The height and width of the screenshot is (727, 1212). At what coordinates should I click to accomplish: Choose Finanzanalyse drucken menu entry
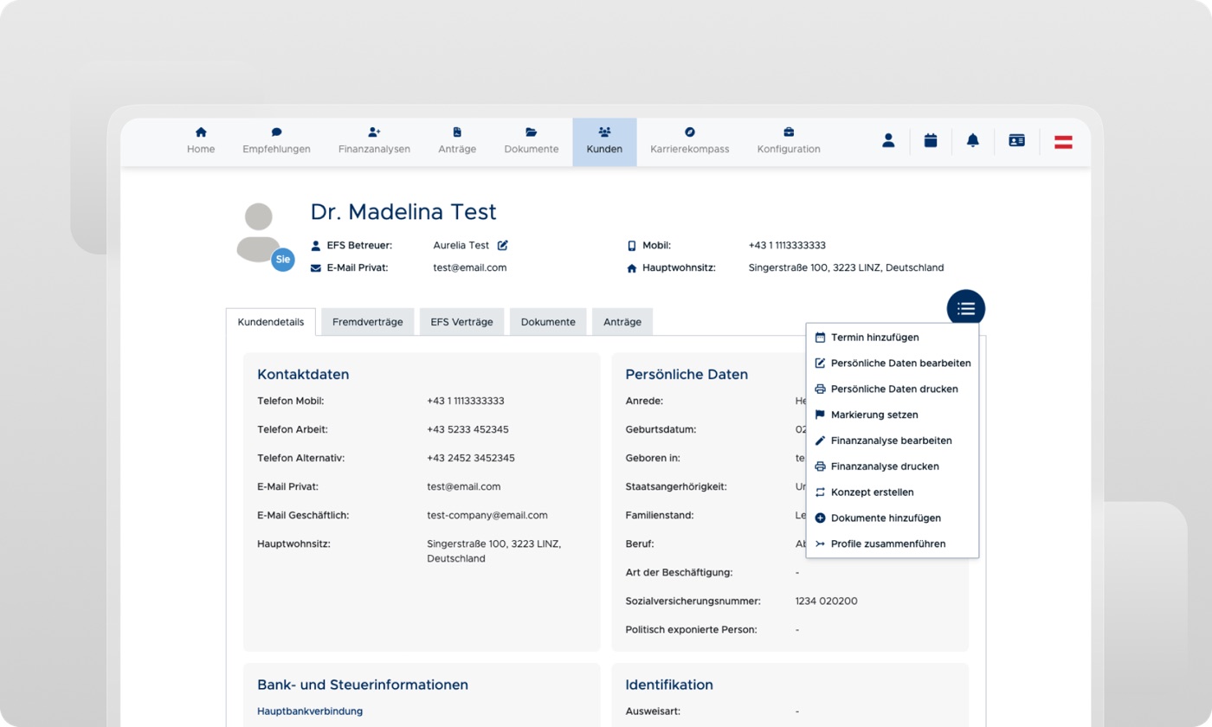pyautogui.click(x=893, y=466)
